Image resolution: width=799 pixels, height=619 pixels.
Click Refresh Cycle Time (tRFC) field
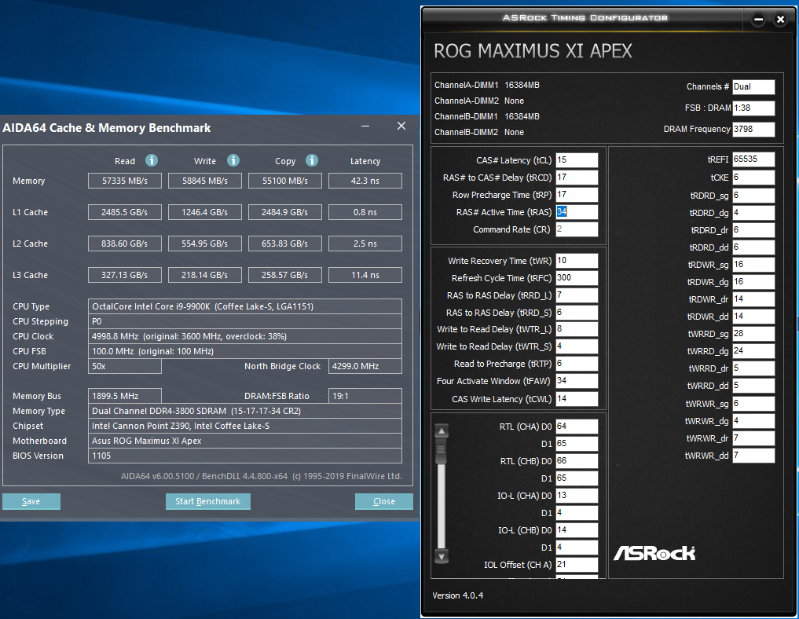pos(577,278)
